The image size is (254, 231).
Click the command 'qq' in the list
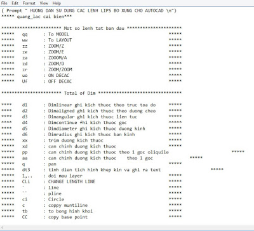pos(25,34)
